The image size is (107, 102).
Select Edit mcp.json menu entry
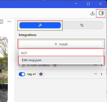pyautogui.click(x=61, y=60)
